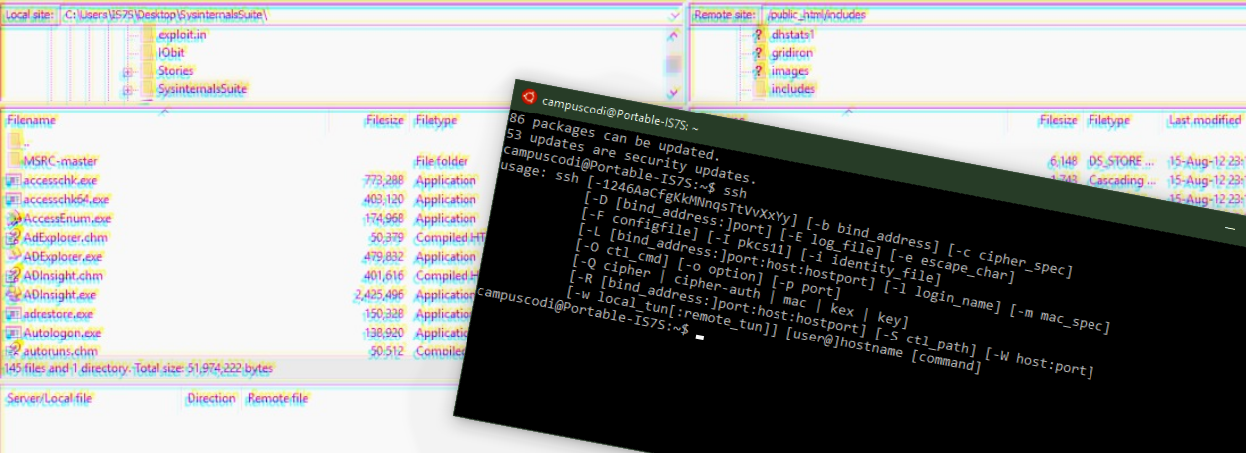Select gridiron label in the remote tree
This screenshot has width=1246, height=453.
click(792, 52)
